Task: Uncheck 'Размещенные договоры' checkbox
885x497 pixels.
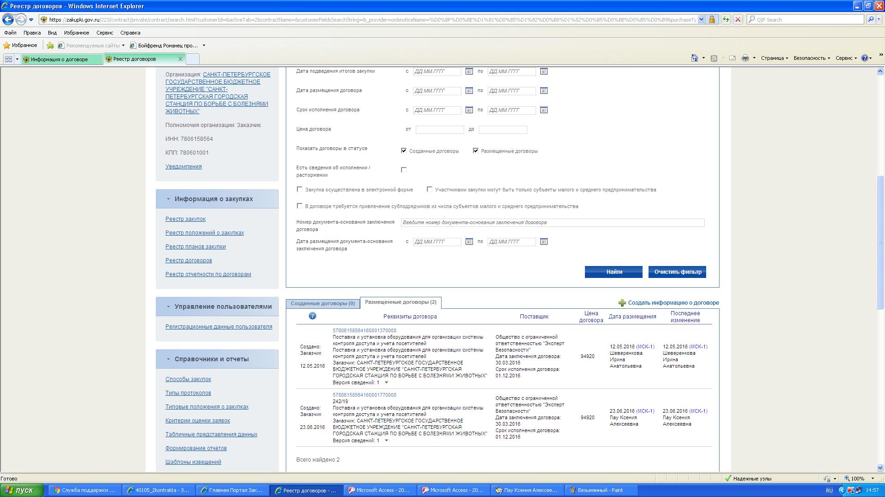Action: tap(476, 150)
